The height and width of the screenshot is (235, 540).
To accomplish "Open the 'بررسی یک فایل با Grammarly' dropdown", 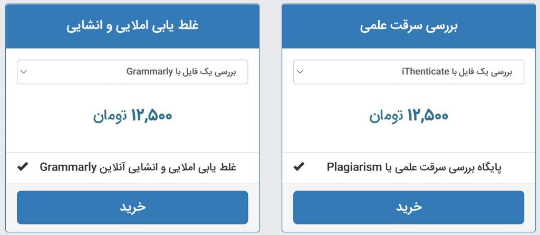I will 132,72.
